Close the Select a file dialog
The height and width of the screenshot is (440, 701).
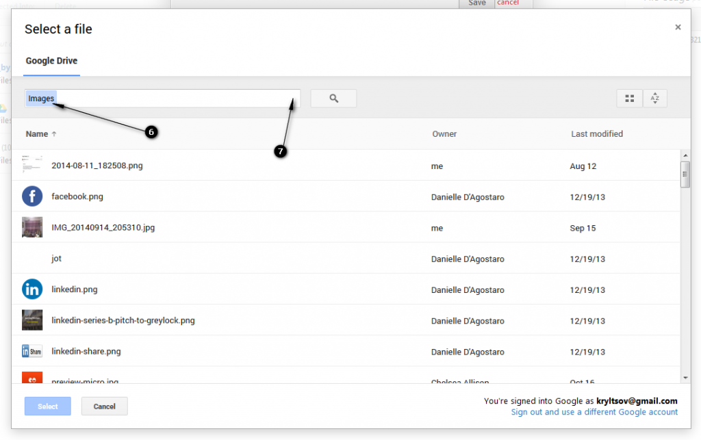[x=677, y=27]
